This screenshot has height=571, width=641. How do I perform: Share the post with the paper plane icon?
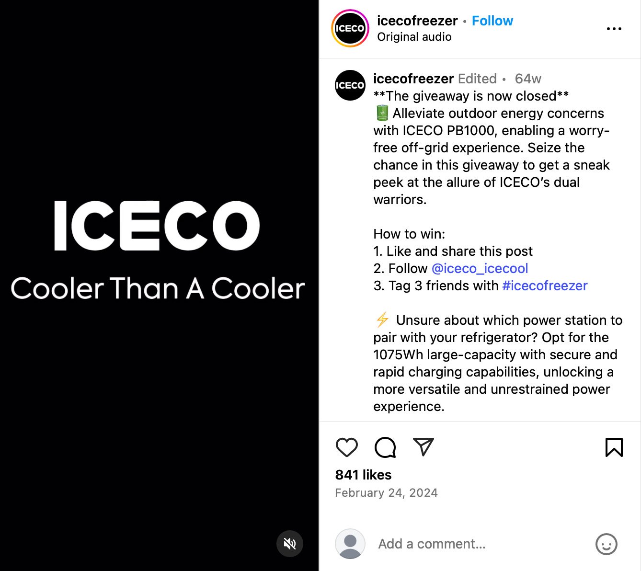click(423, 446)
